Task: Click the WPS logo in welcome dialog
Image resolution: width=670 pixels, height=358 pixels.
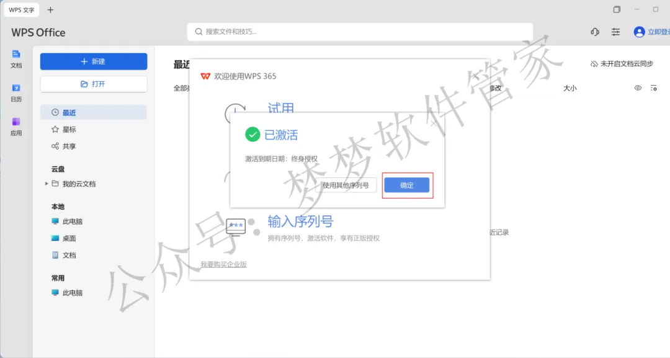Action: click(205, 76)
